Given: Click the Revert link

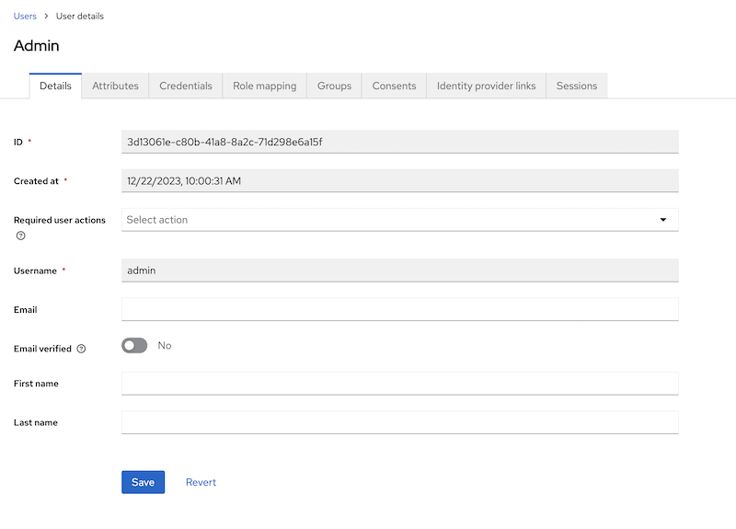Looking at the screenshot, I should 201,482.
